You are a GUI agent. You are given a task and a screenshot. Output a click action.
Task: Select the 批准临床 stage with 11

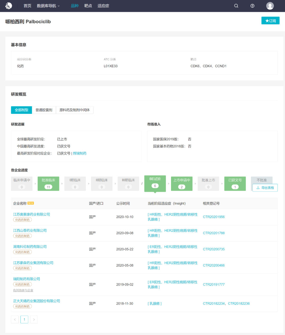[48, 184]
